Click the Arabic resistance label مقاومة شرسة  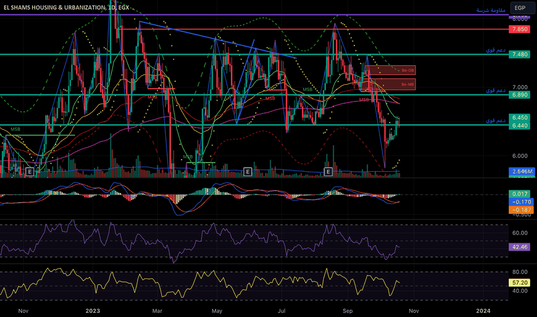491,10
